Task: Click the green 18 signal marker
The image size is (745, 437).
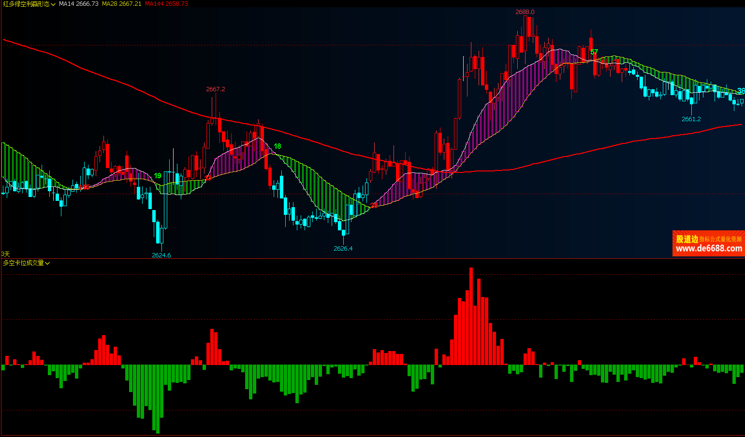Action: coord(277,146)
